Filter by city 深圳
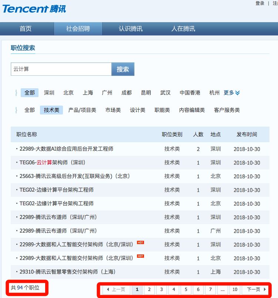Viewport: 278px width, 298px height. click(x=49, y=93)
